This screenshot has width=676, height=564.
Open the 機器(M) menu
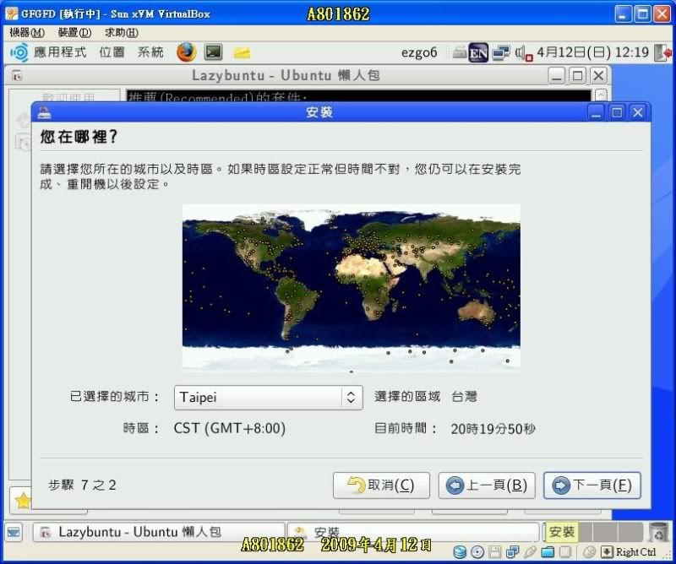coord(27,32)
